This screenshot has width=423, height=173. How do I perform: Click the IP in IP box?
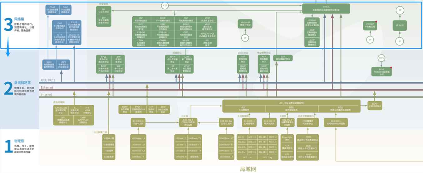point(400,26)
